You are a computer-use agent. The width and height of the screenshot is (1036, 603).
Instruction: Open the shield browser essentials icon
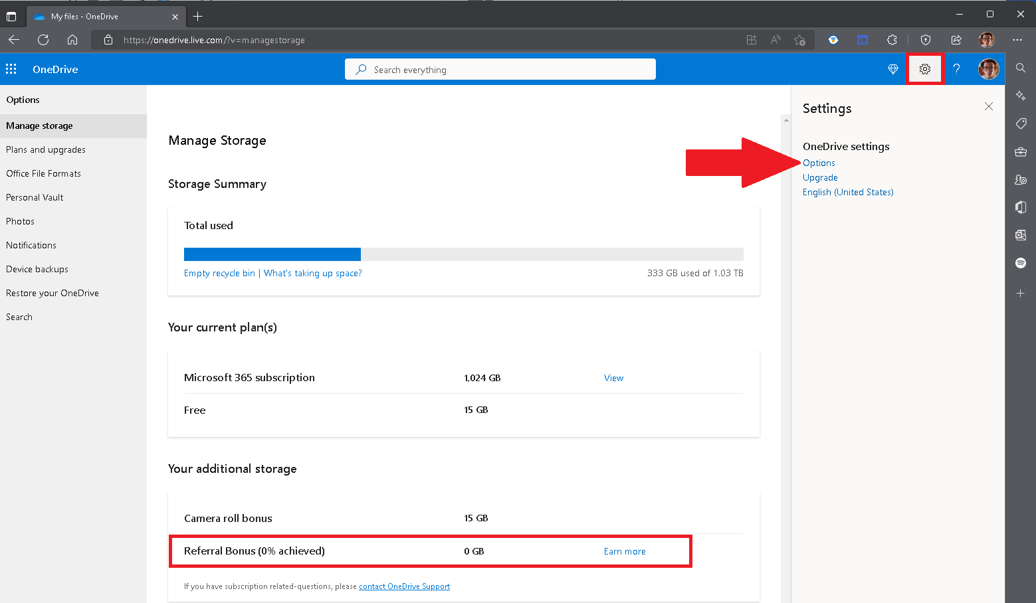pos(926,40)
